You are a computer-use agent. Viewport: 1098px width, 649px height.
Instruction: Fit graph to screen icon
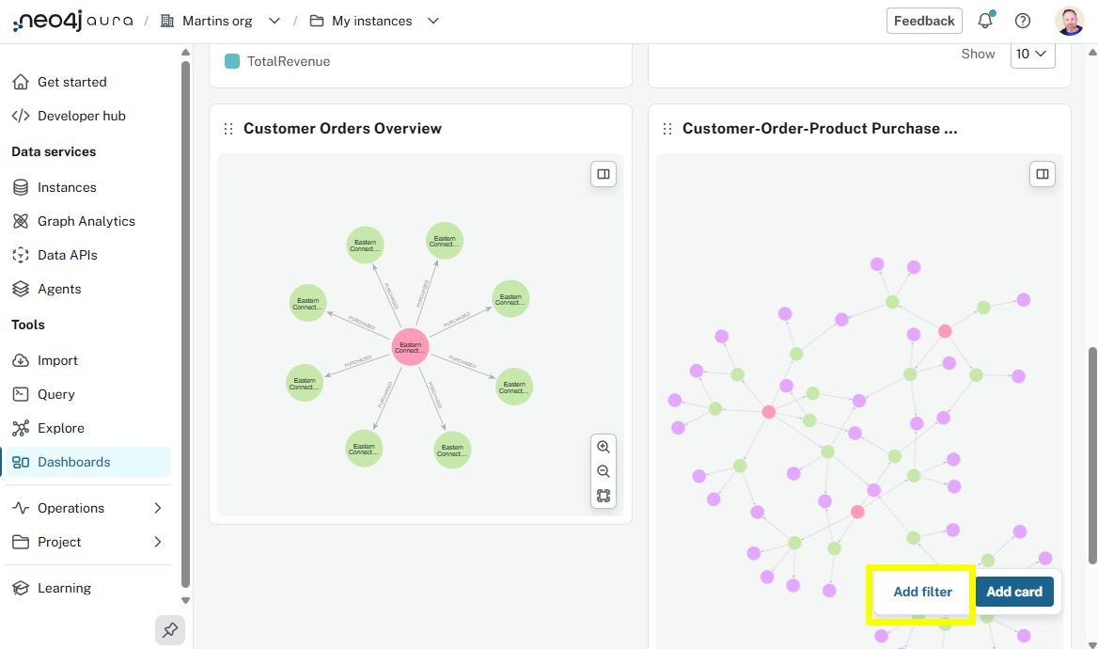pos(604,496)
